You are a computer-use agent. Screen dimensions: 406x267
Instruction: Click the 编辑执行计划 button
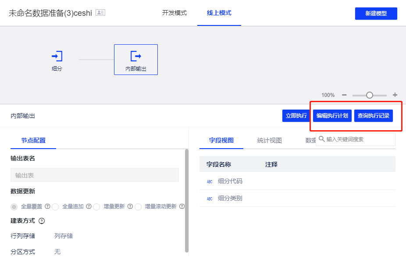332,116
